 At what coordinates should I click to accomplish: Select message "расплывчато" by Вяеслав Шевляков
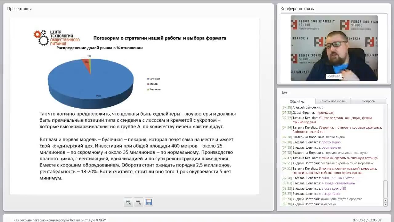331,147
